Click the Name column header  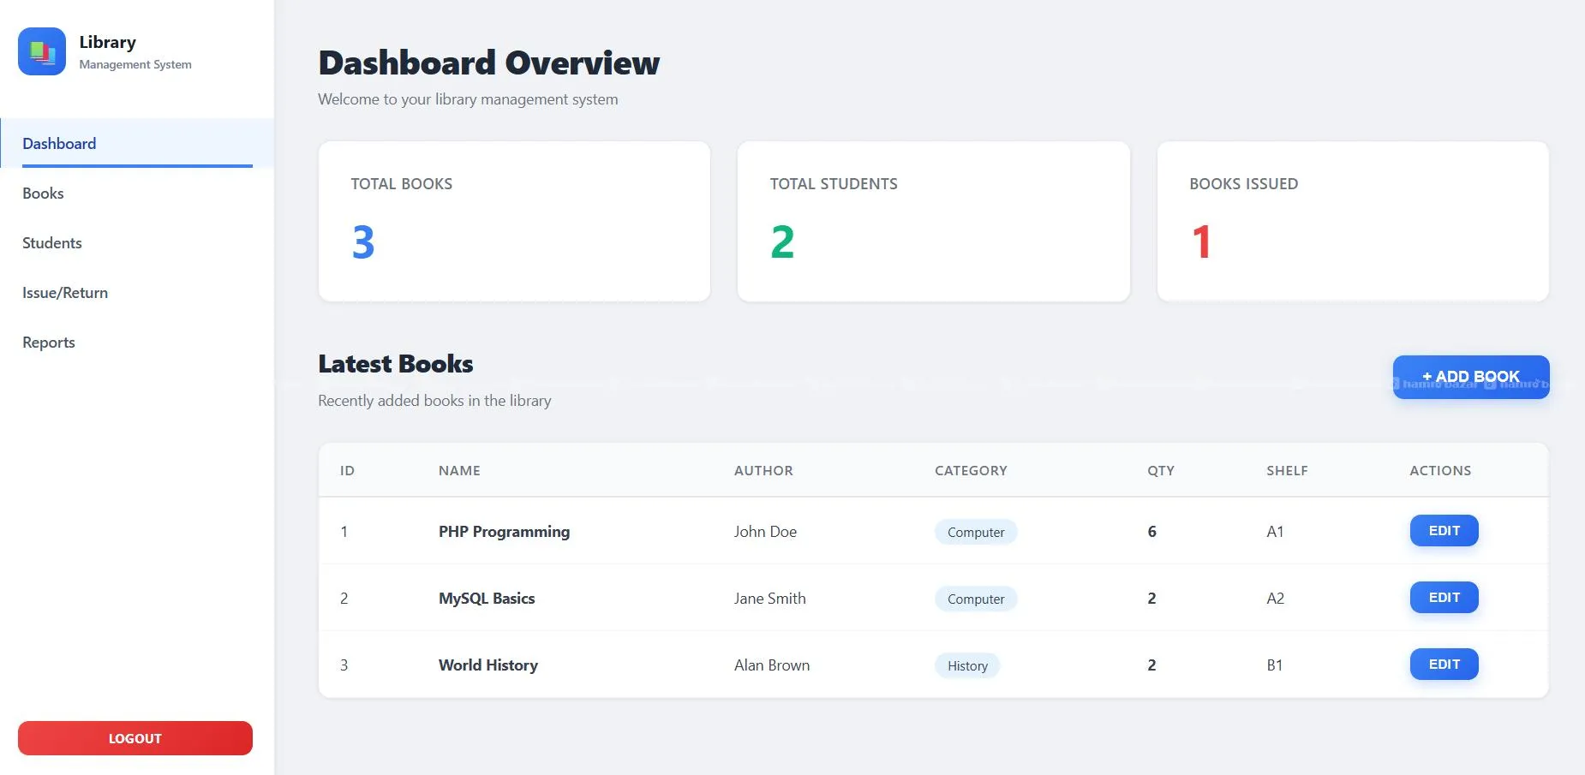click(x=459, y=471)
